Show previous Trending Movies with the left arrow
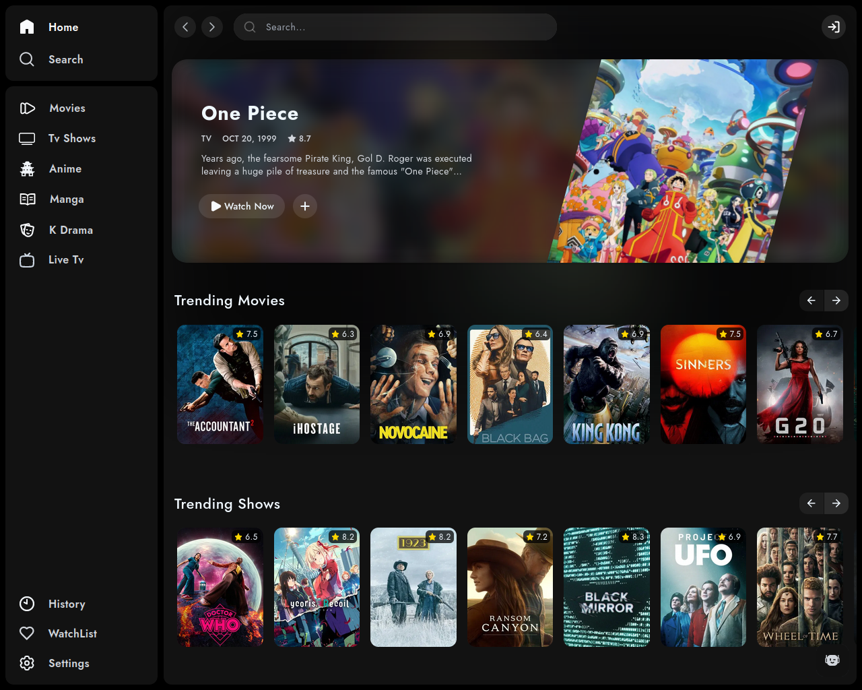The height and width of the screenshot is (690, 862). point(811,301)
